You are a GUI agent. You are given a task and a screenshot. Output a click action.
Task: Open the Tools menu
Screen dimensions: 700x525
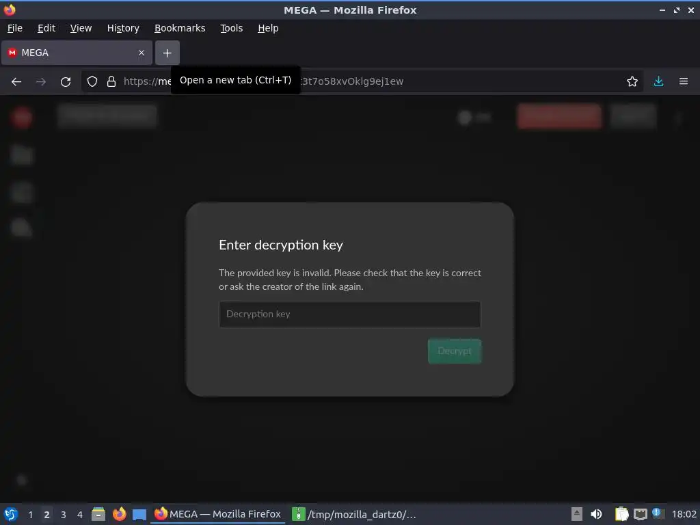click(231, 28)
